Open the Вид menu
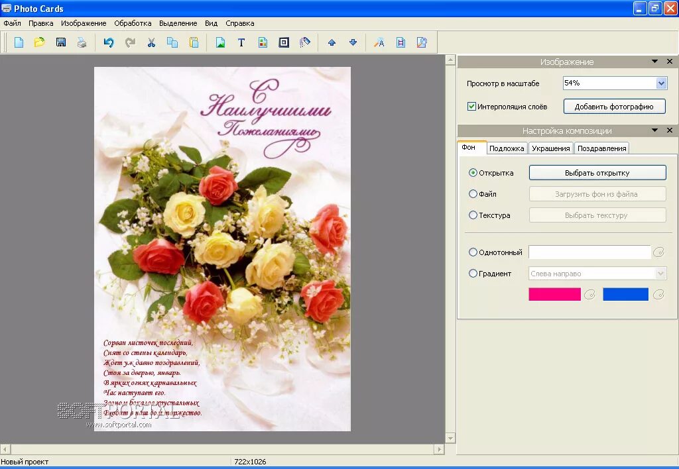The width and height of the screenshot is (679, 469). click(x=211, y=23)
